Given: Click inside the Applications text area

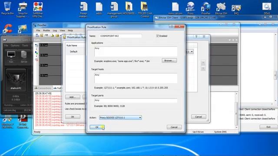Looking at the screenshot, I should (x=136, y=52).
